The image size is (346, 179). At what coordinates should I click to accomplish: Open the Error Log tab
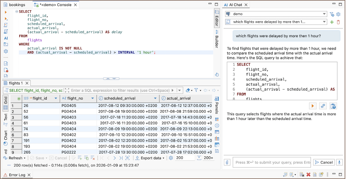tap(17, 175)
